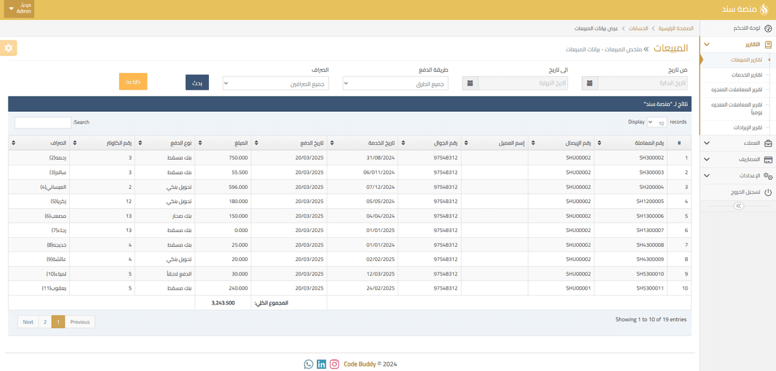Open the dashboard speedometer icon in sidebar

[x=768, y=28]
